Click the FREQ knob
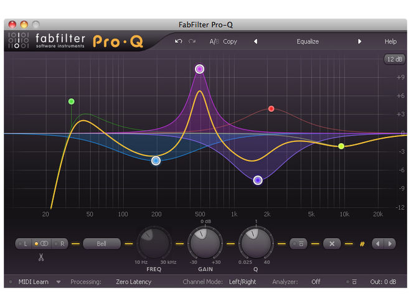Viewport: 411px width, 308px height. click(154, 243)
